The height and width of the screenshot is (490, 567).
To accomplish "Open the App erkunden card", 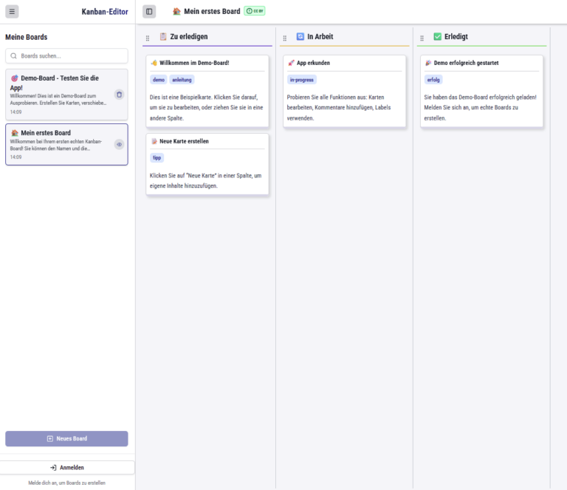I will 344,91.
